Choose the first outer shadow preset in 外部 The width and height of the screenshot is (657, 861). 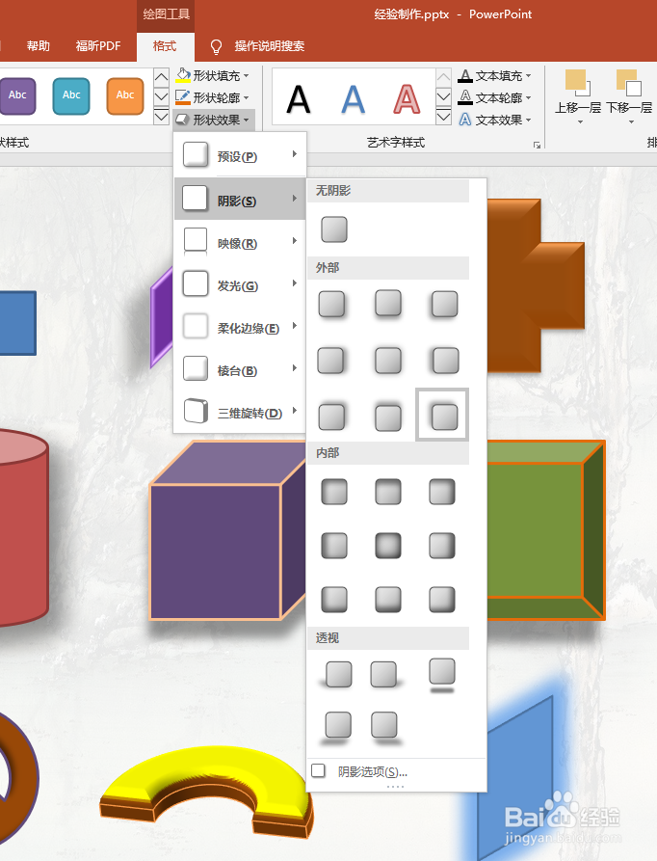[331, 305]
